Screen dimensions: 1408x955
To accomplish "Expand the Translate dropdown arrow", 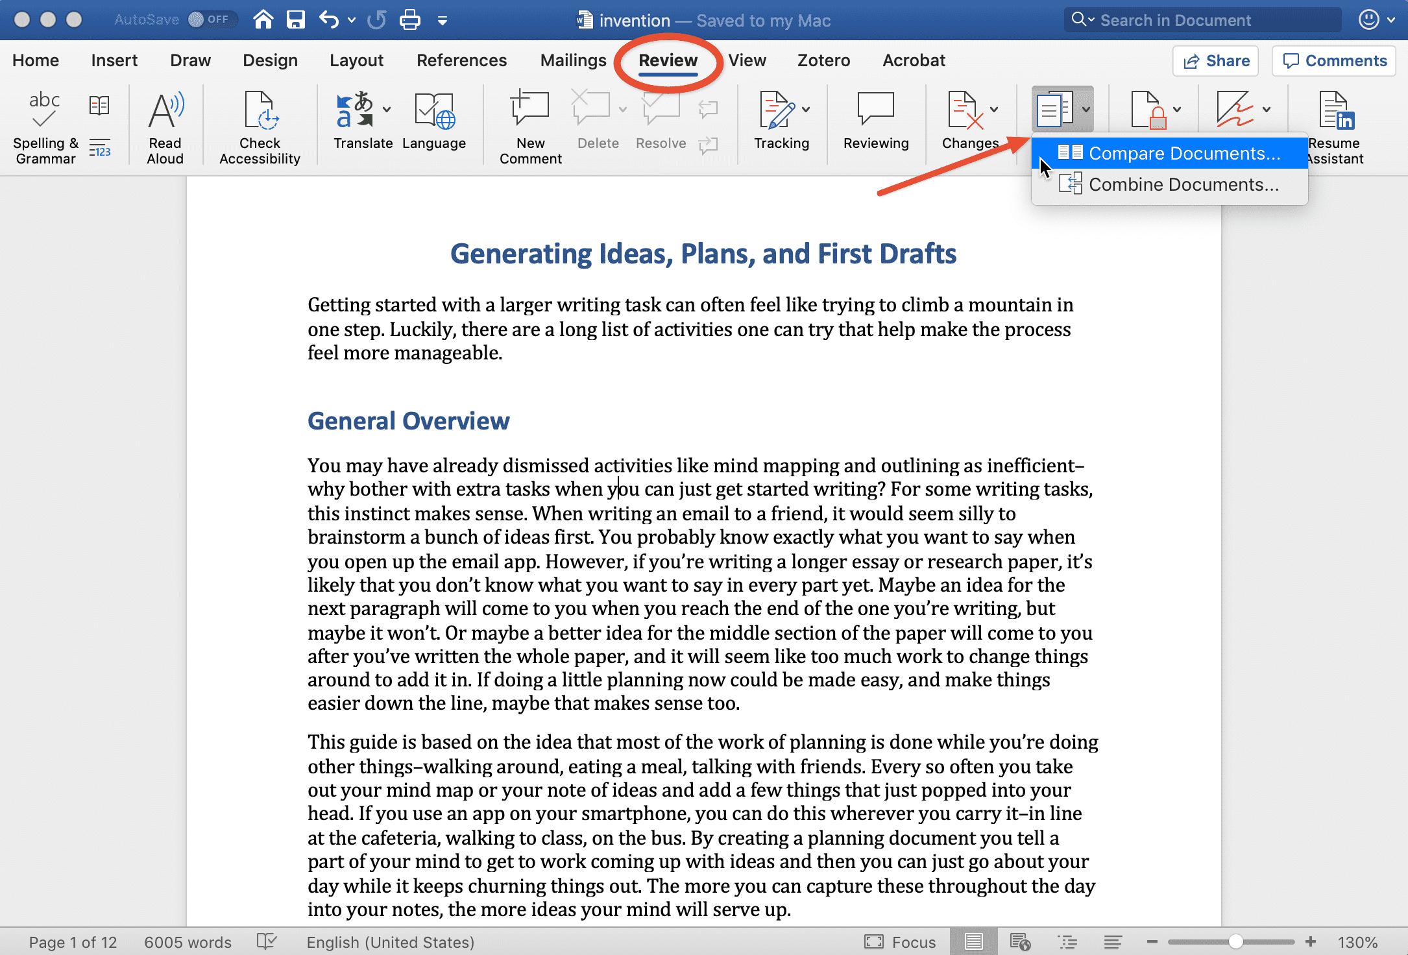I will click(x=387, y=110).
